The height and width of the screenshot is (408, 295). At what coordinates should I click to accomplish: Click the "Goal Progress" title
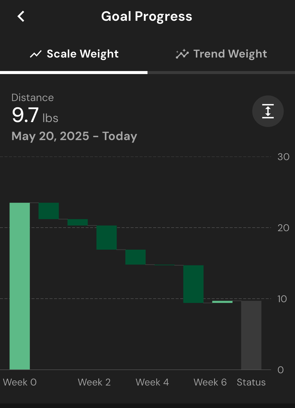[147, 17]
